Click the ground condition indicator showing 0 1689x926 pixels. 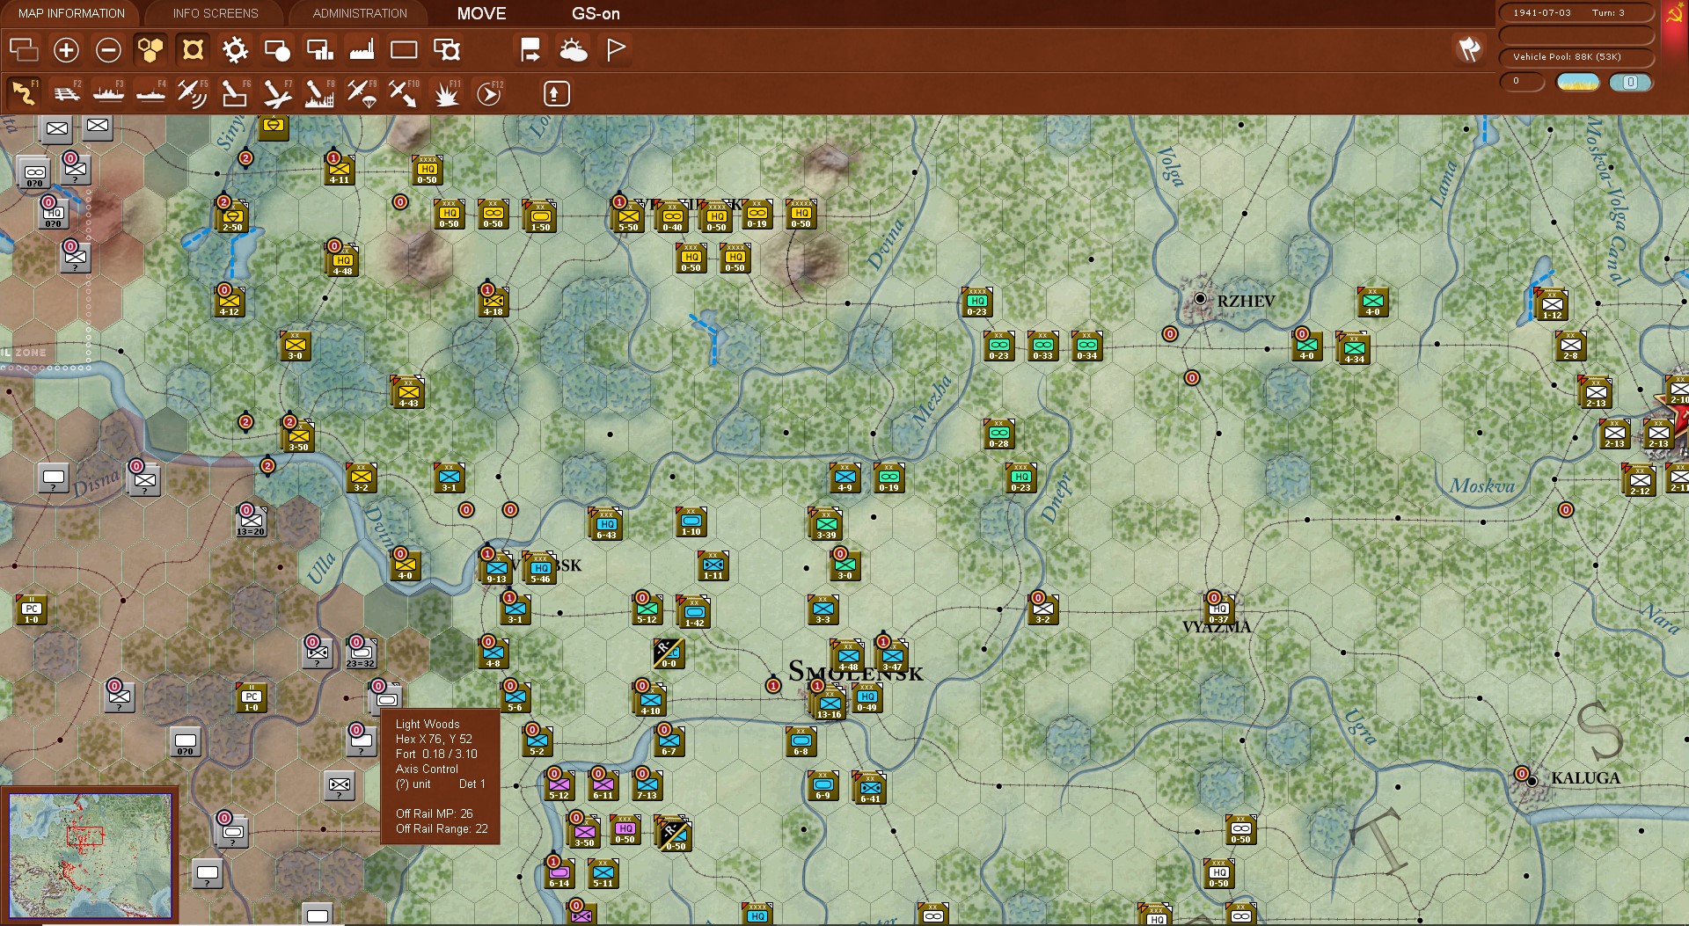(1630, 82)
